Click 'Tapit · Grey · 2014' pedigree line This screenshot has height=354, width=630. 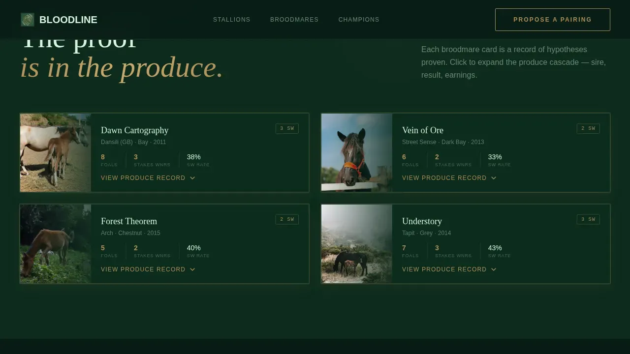pyautogui.click(x=426, y=233)
